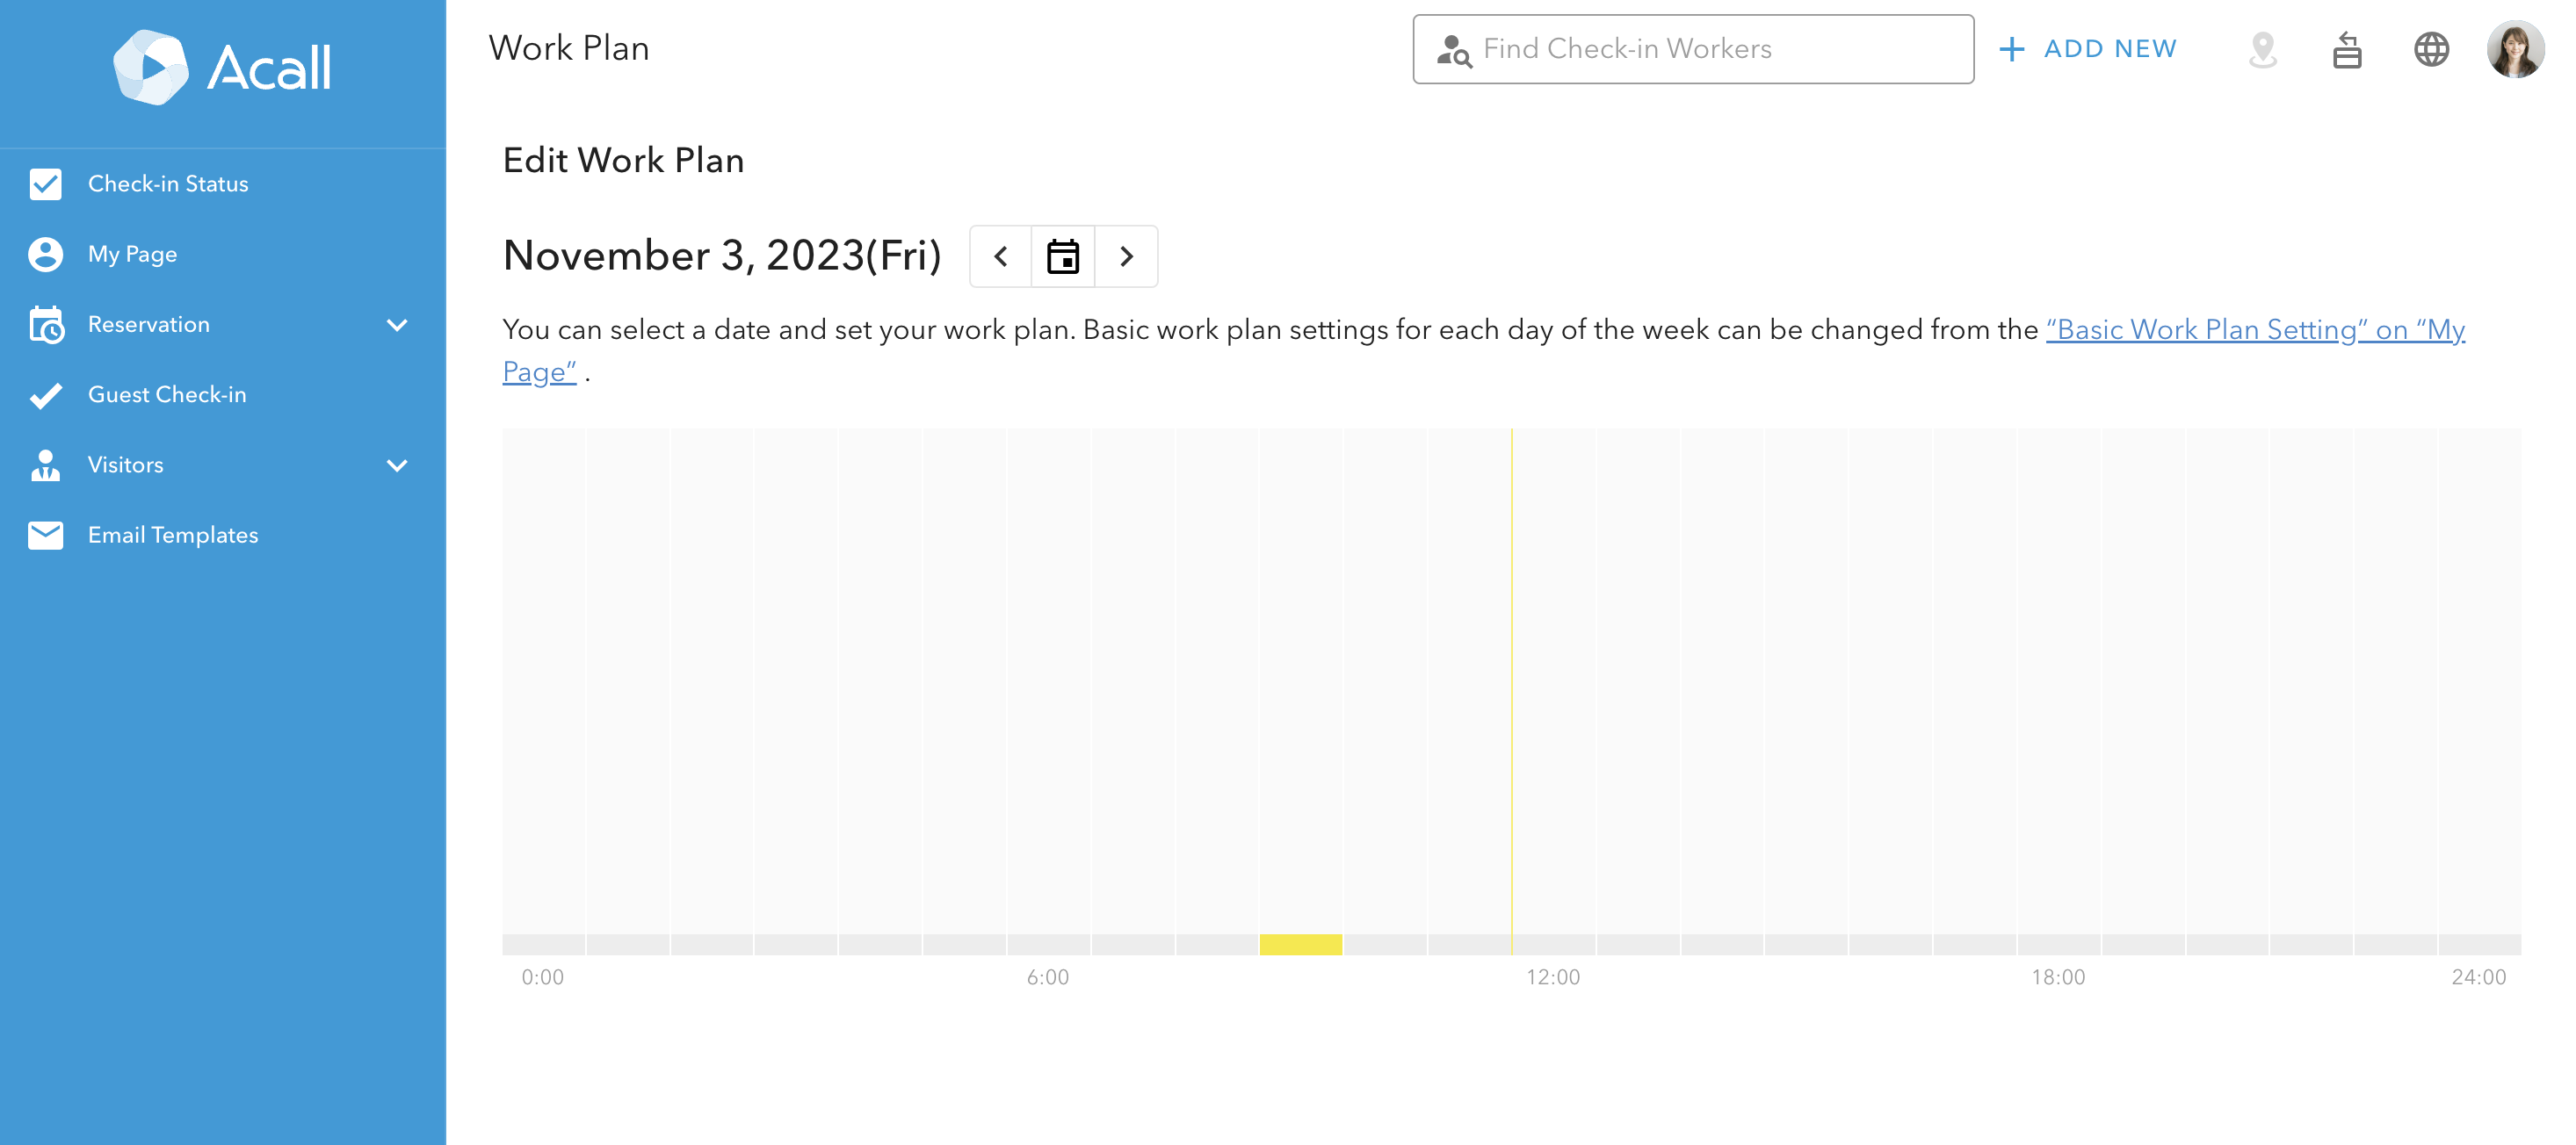2576x1145 pixels.
Task: Click the Email Templates envelope icon
Action: click(x=46, y=536)
